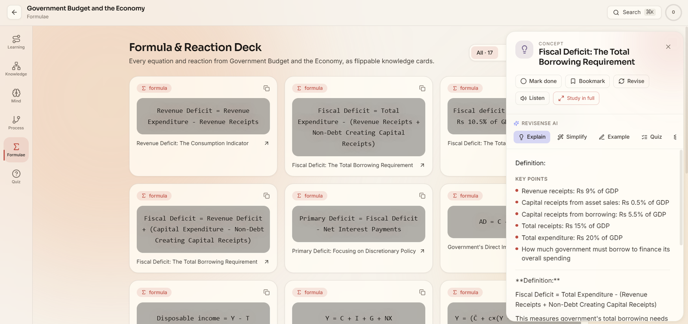Copy the Y = C + I + G + NX card
This screenshot has width=688, height=324.
click(422, 293)
